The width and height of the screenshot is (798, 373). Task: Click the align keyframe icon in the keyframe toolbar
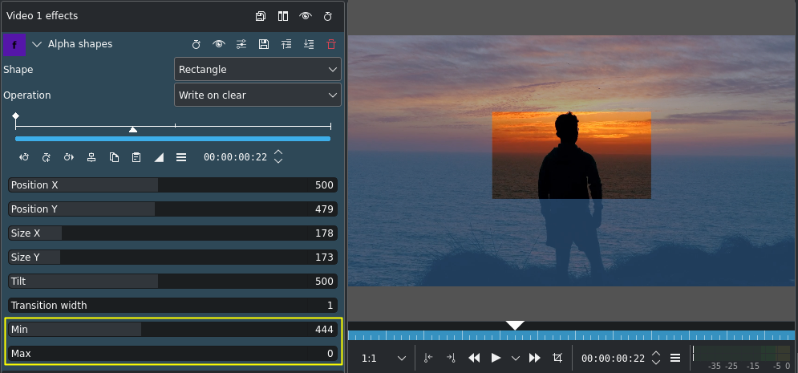(x=91, y=157)
